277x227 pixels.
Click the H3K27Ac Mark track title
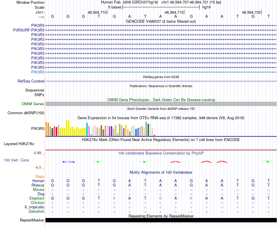161,140
